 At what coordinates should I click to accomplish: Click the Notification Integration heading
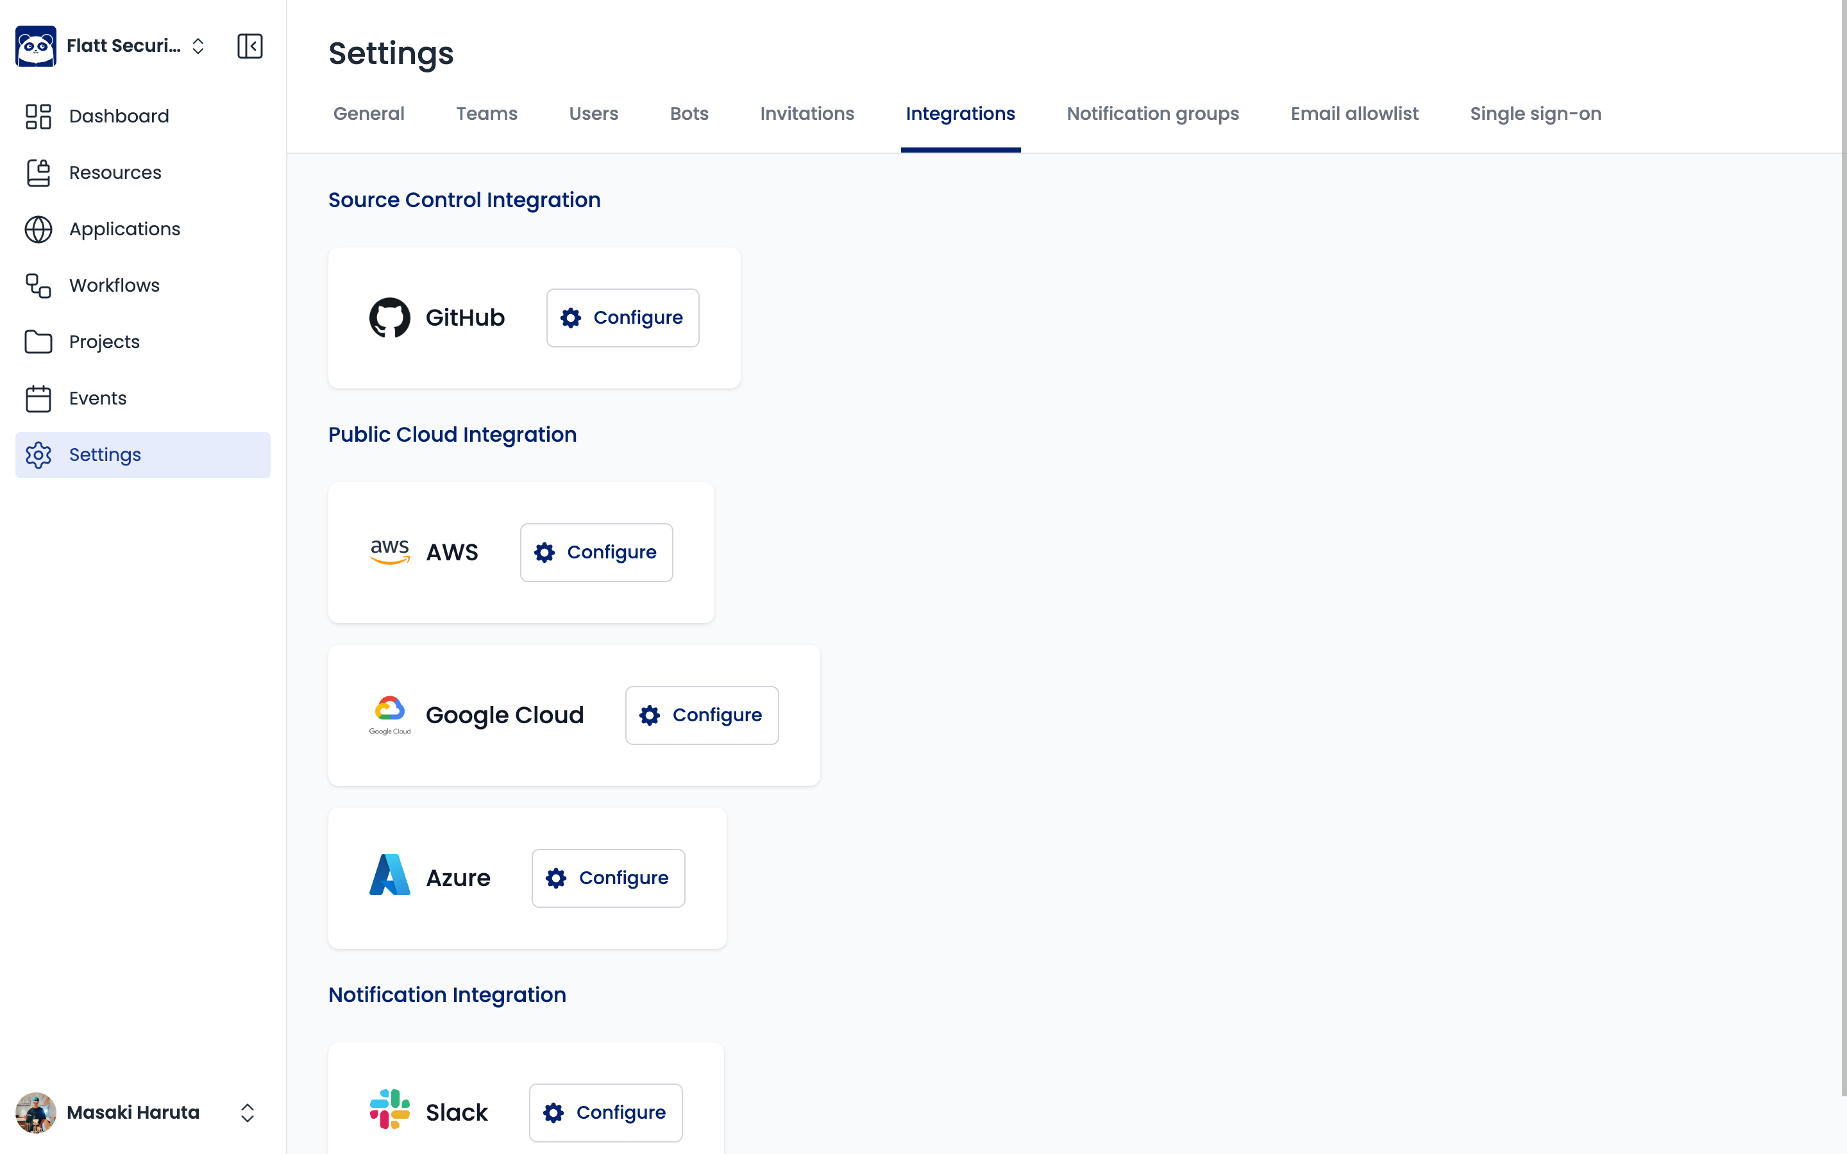click(x=447, y=994)
